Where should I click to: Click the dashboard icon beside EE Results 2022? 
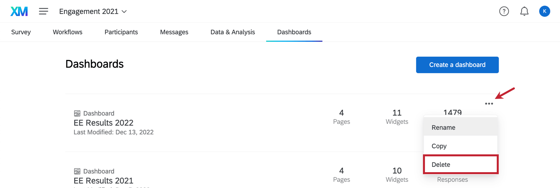coord(77,113)
